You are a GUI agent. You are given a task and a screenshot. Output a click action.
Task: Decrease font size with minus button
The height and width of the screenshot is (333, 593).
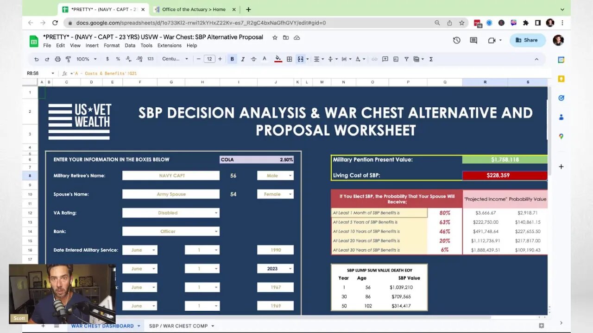pyautogui.click(x=199, y=59)
